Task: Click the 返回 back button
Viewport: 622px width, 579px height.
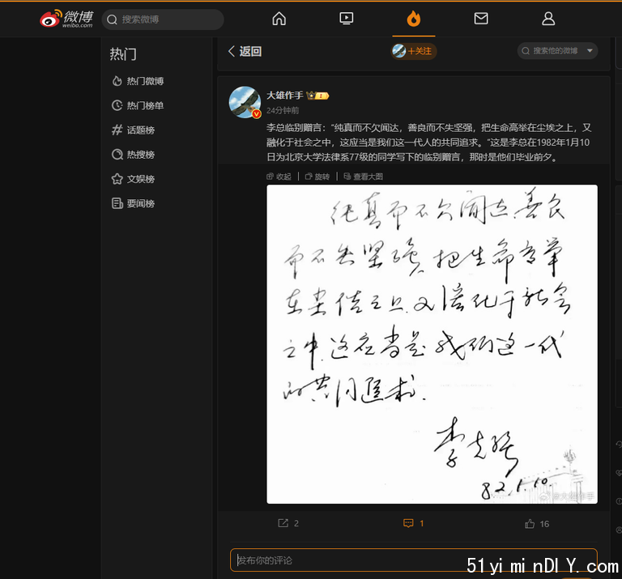Action: 245,51
